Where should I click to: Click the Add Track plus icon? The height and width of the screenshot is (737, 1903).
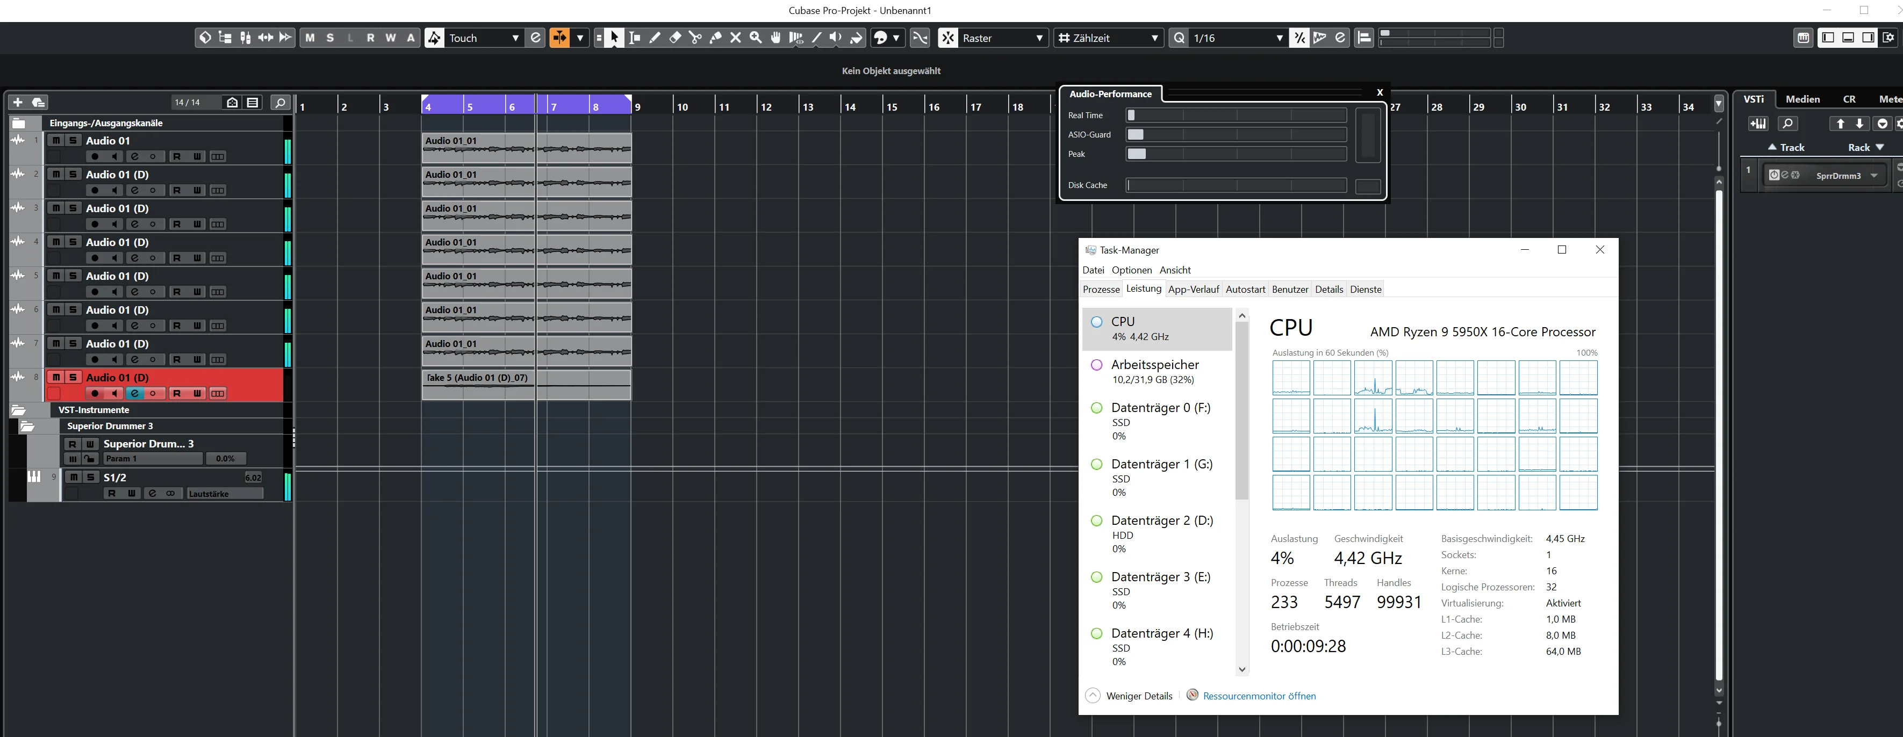coord(18,102)
